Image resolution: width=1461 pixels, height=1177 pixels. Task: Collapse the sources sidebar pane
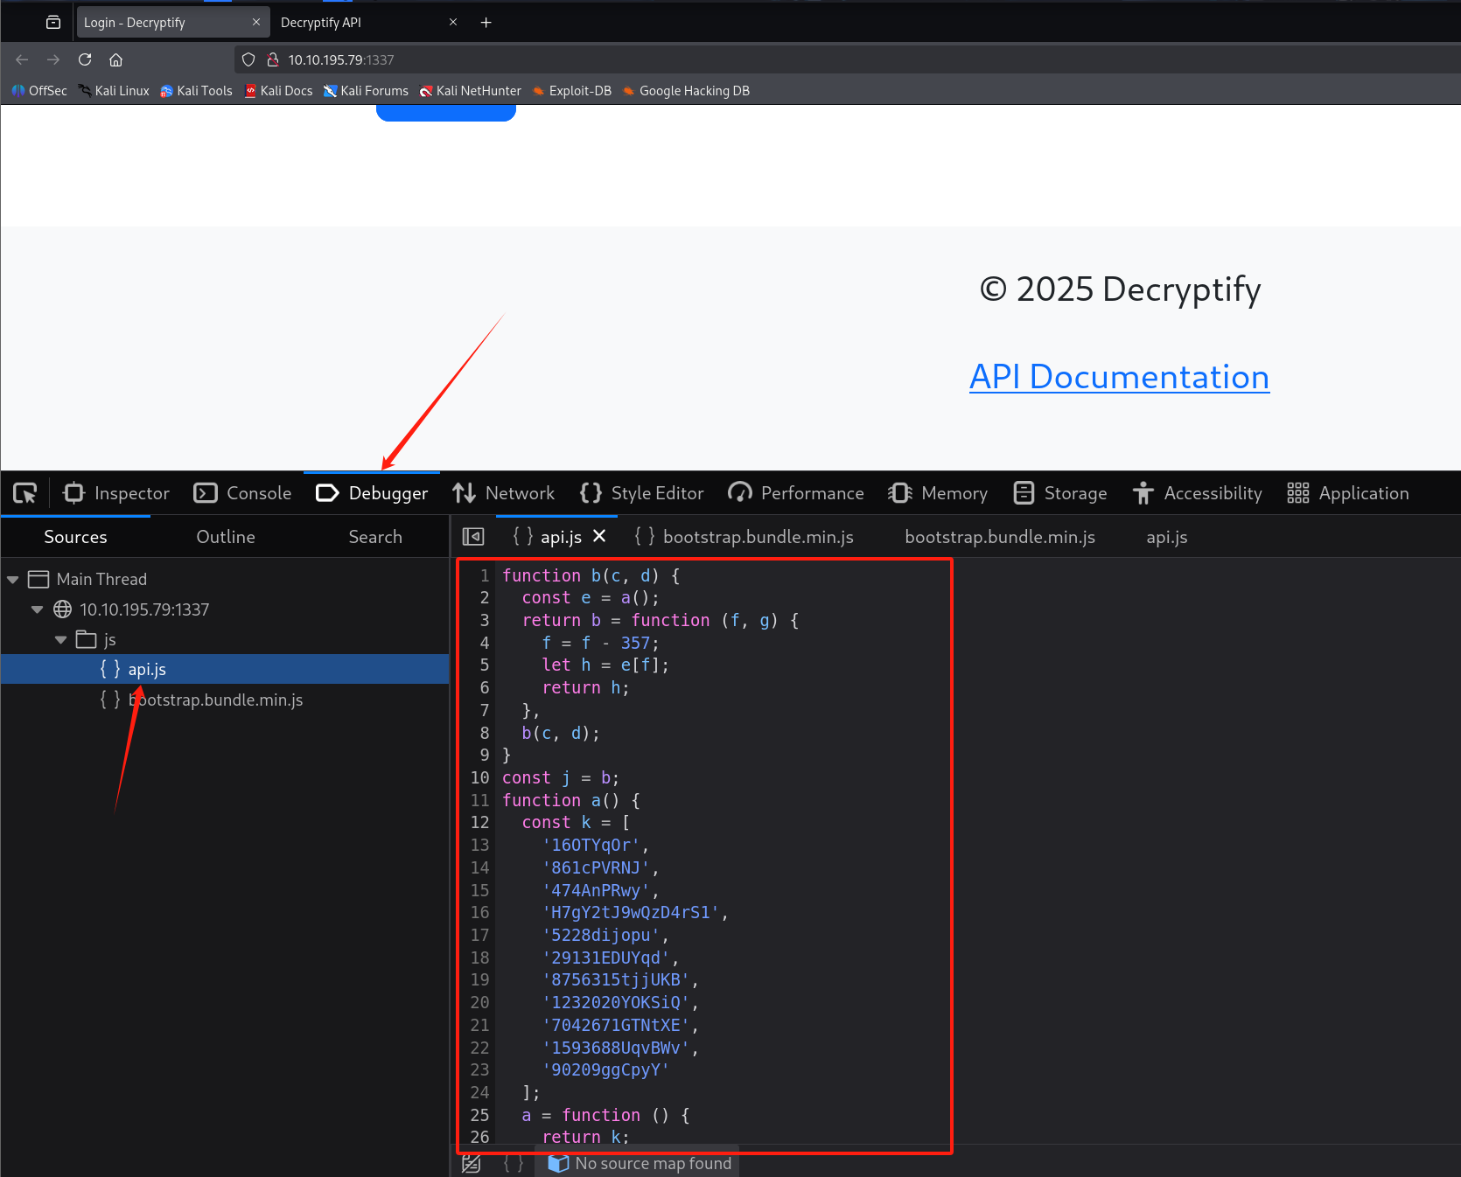(x=473, y=536)
